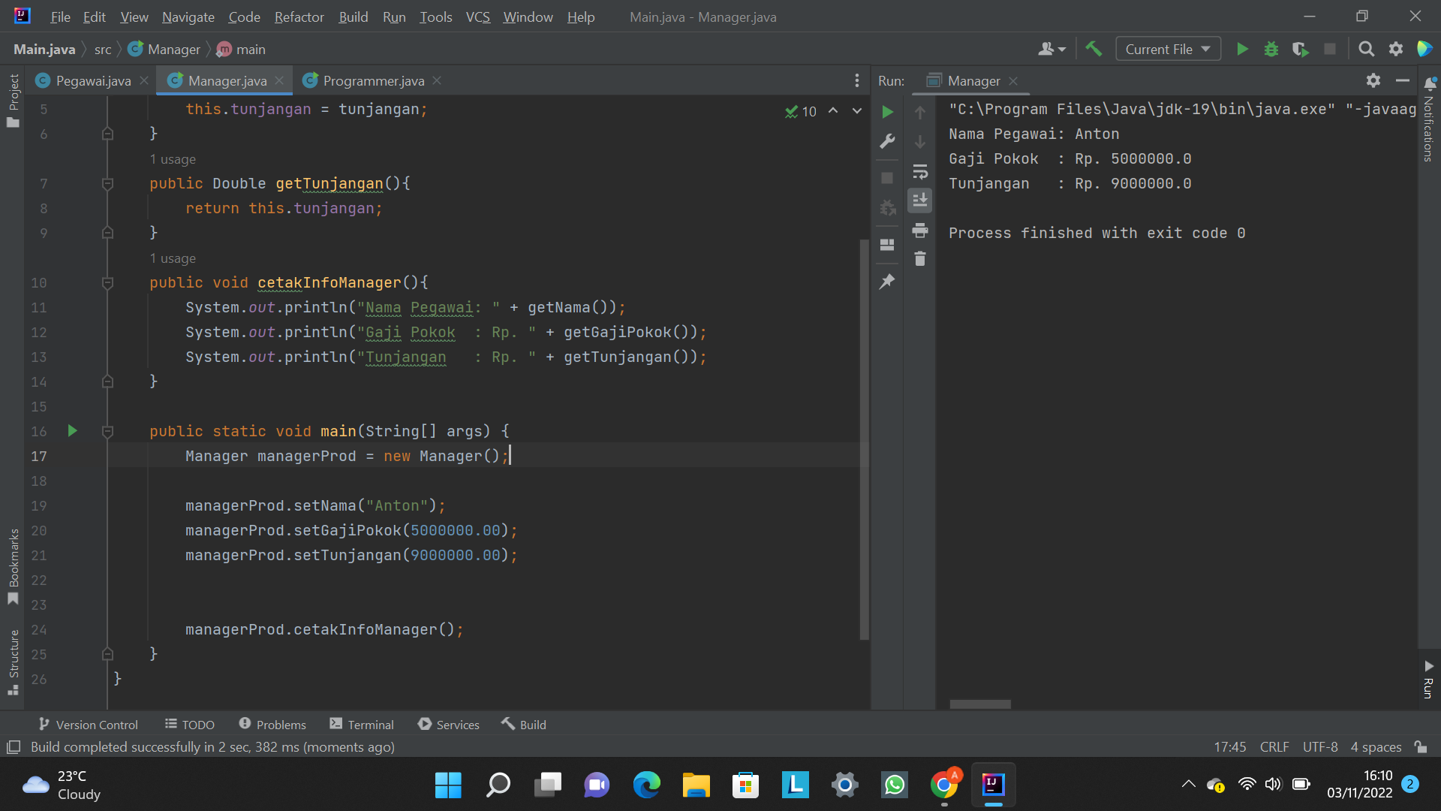Rerun the Manager application in Run panel
Viewport: 1441px width, 811px height.
pos(887,111)
